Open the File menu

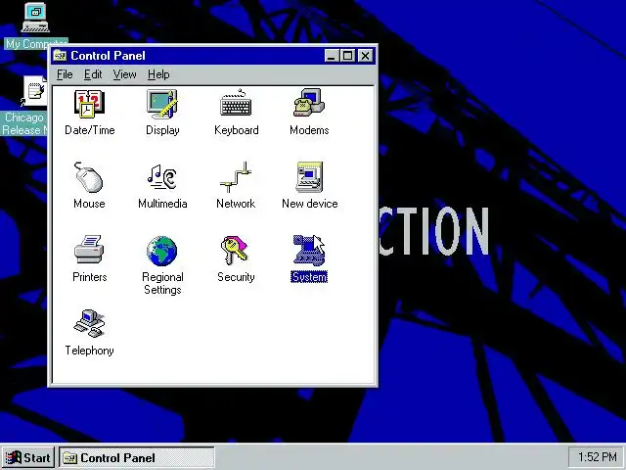point(65,74)
